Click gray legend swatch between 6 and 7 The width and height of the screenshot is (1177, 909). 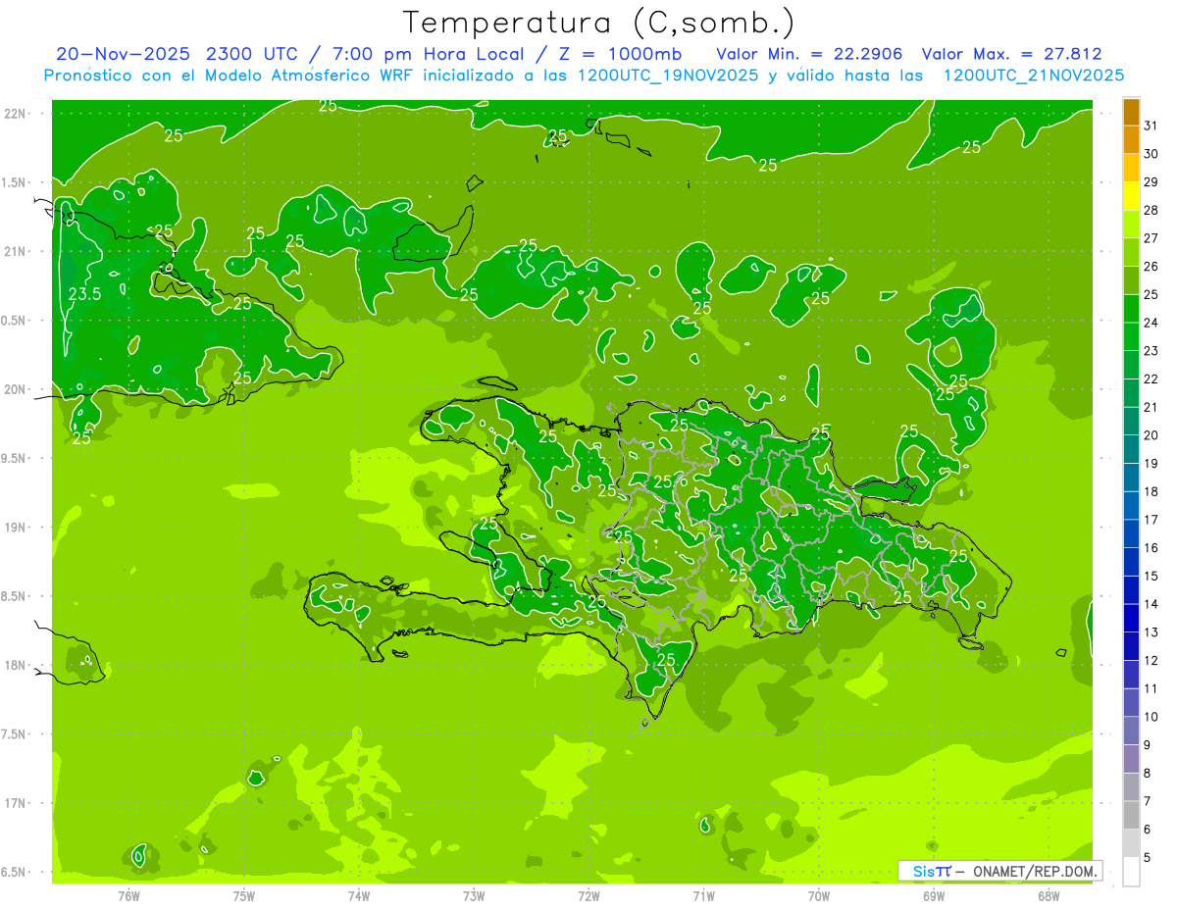click(x=1131, y=815)
